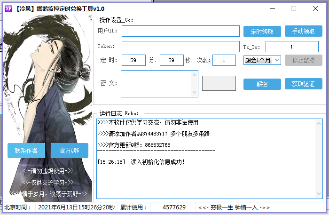The width and height of the screenshot is (329, 215).
Task: Select the Ts_Ts value field
Action: coord(292,47)
